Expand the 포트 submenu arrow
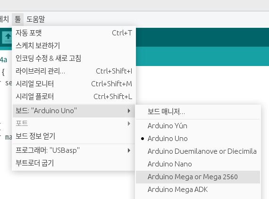The height and width of the screenshot is (199, 269). coord(129,124)
